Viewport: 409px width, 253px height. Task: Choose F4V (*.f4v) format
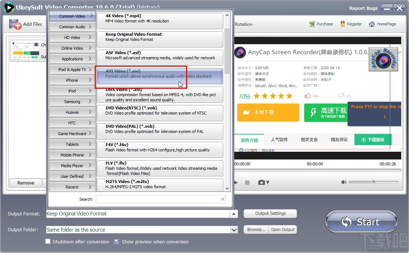160,150
